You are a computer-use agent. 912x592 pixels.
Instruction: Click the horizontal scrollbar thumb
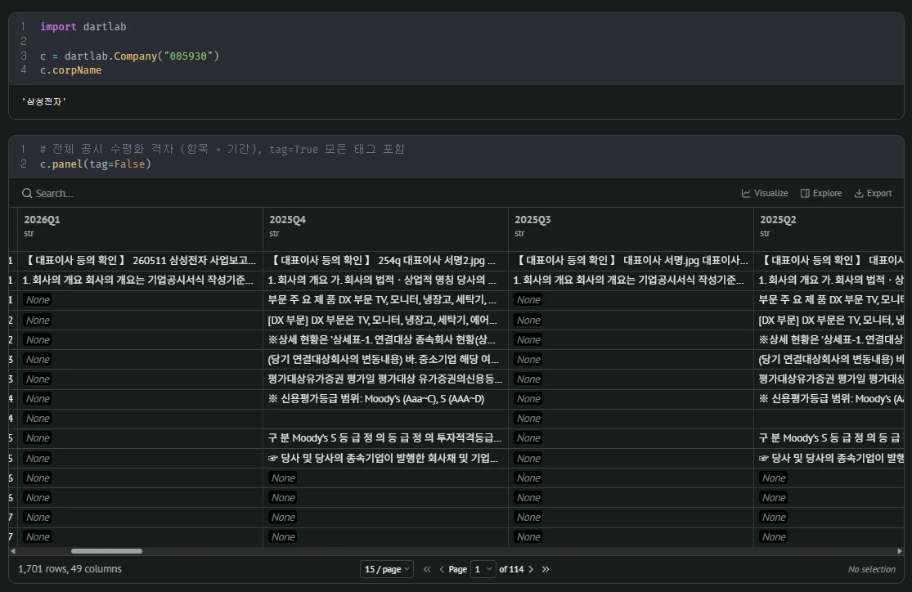tap(106, 551)
